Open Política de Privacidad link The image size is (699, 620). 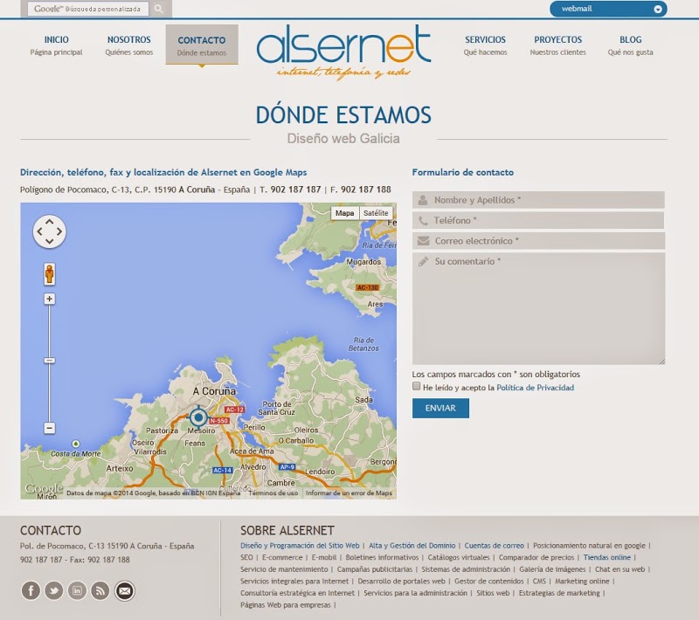tap(535, 388)
